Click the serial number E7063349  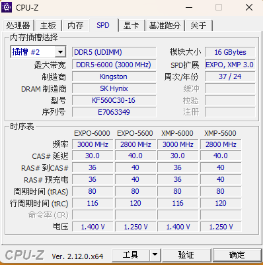[114, 112]
